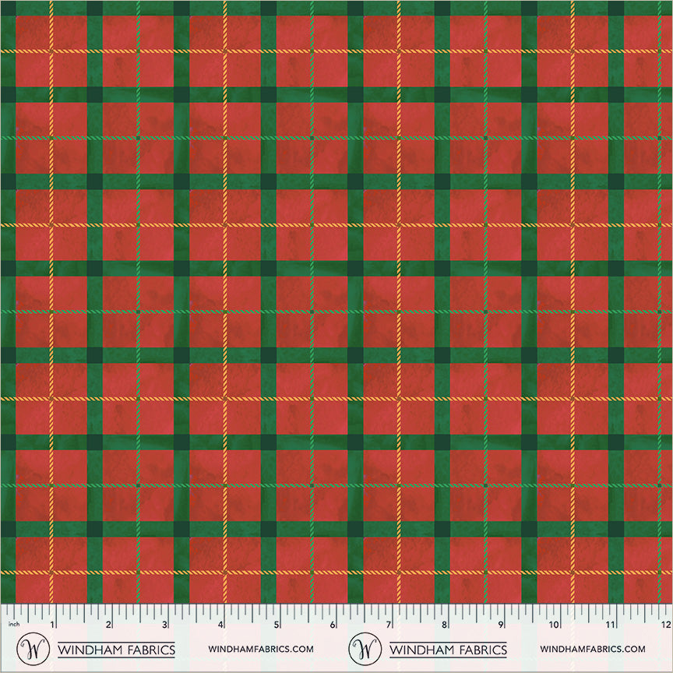The height and width of the screenshot is (673, 673).
Task: Click the red and green plaid fabric swatch
Action: click(336, 300)
